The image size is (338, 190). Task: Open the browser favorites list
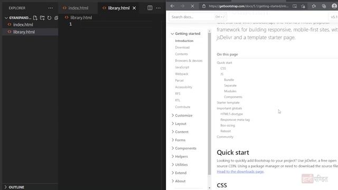[x=314, y=6]
